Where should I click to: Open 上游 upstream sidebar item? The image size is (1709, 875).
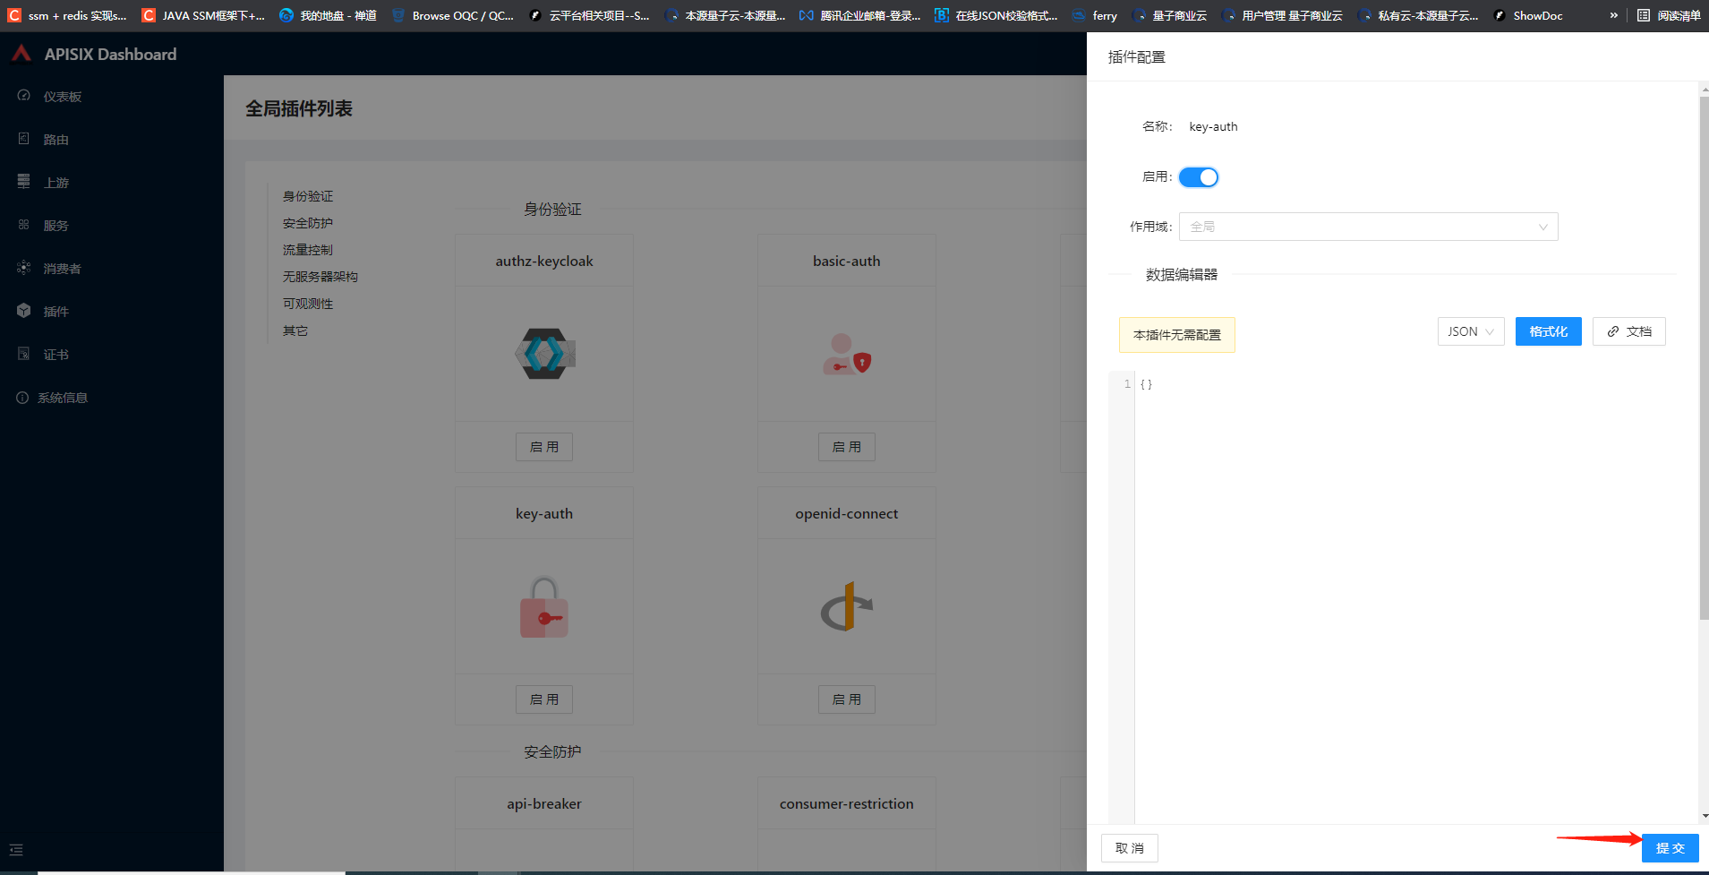[x=56, y=183]
